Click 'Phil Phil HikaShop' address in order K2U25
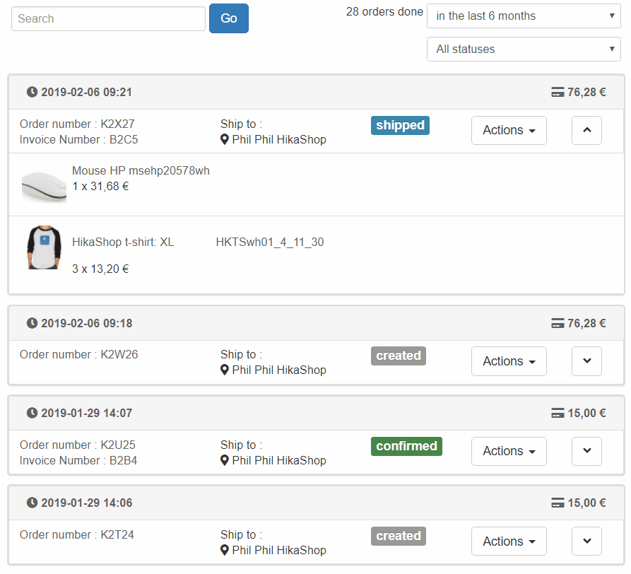631x574 pixels. click(279, 460)
